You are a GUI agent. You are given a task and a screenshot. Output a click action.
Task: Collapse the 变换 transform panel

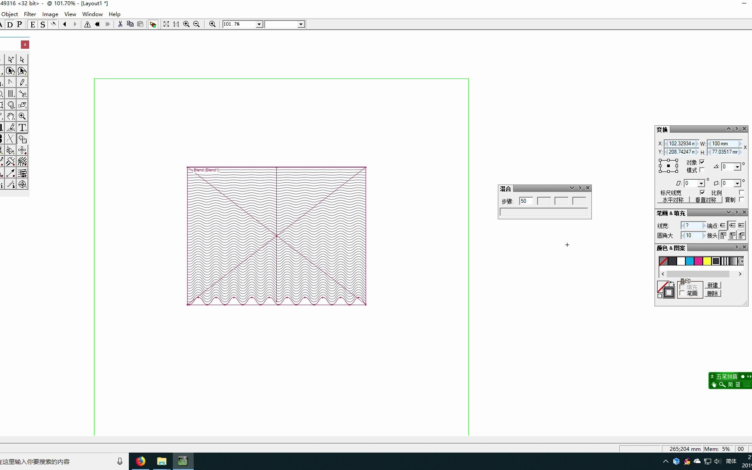tap(728, 129)
